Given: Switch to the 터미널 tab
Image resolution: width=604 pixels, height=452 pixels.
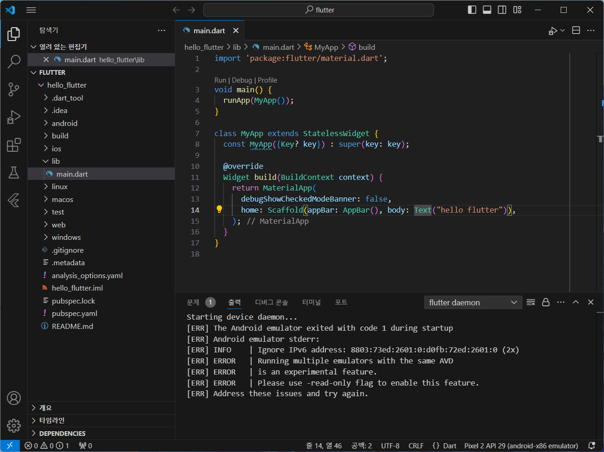Looking at the screenshot, I should [x=312, y=303].
